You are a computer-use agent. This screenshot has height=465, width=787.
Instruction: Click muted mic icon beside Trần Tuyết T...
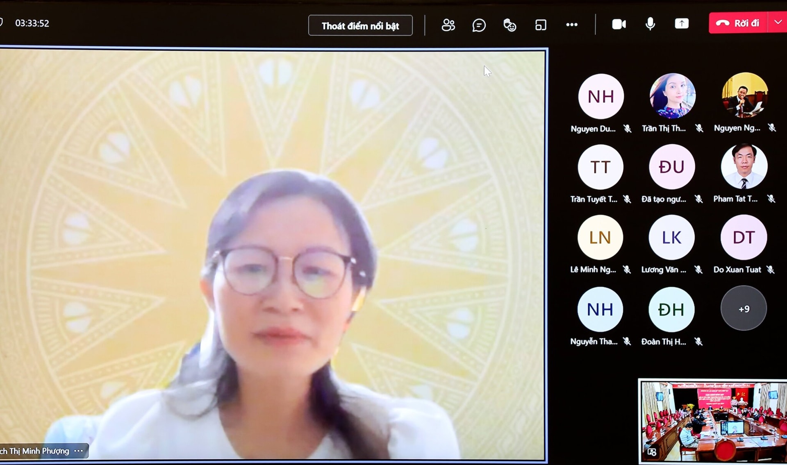point(627,199)
